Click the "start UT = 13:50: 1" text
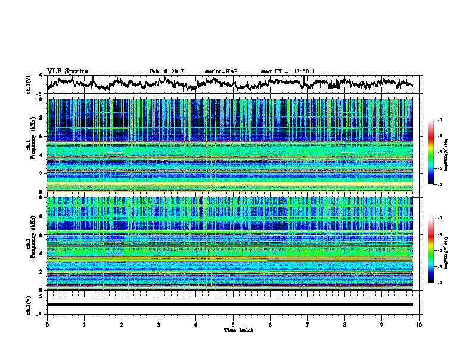 coord(288,71)
